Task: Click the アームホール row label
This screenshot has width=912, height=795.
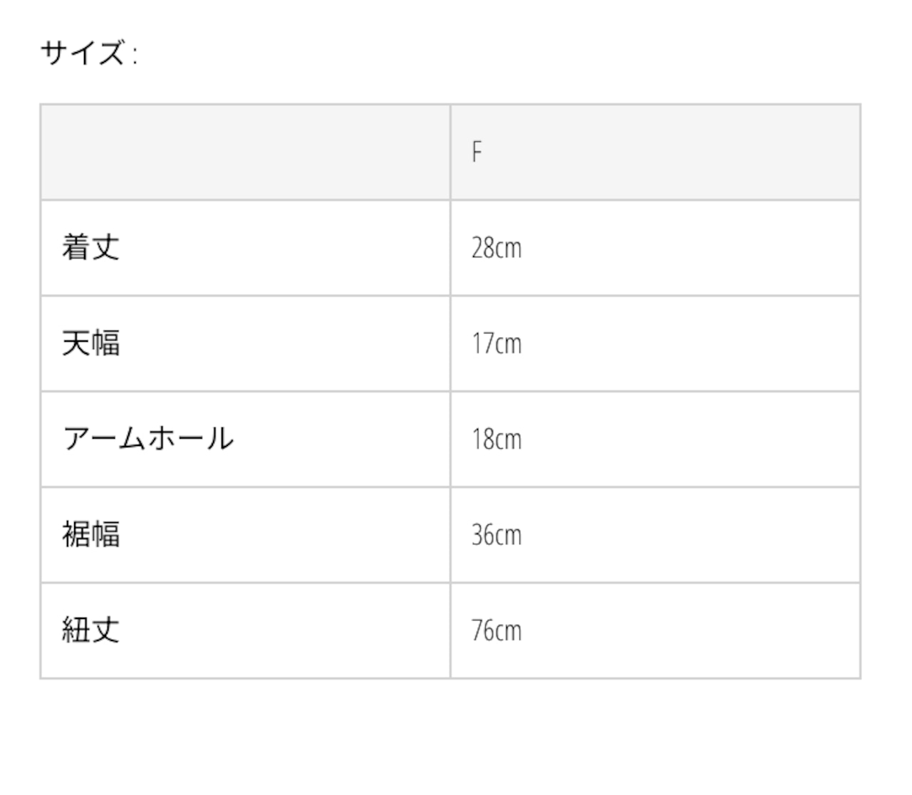Action: click(148, 439)
